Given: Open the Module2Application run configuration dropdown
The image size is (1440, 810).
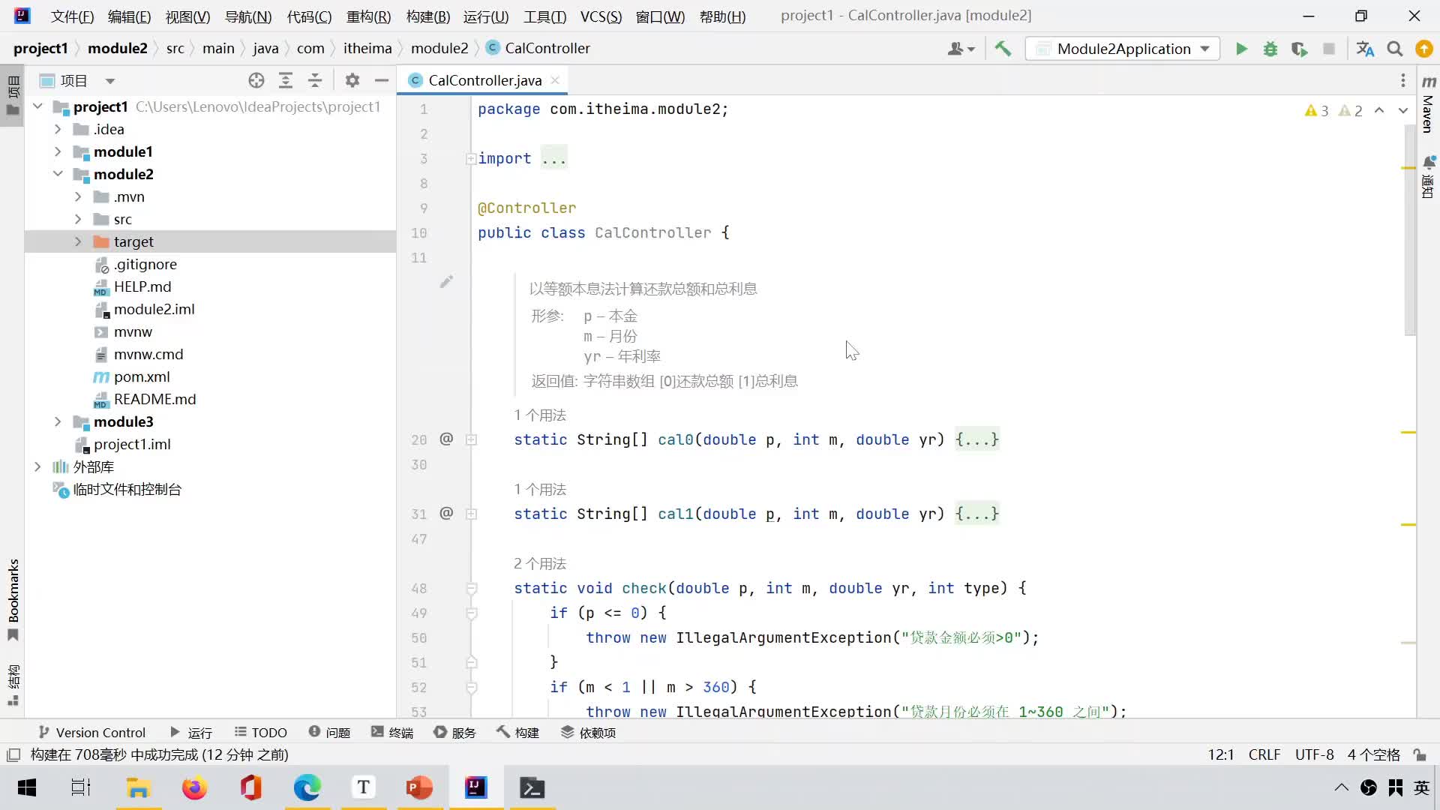Looking at the screenshot, I should pos(1123,49).
